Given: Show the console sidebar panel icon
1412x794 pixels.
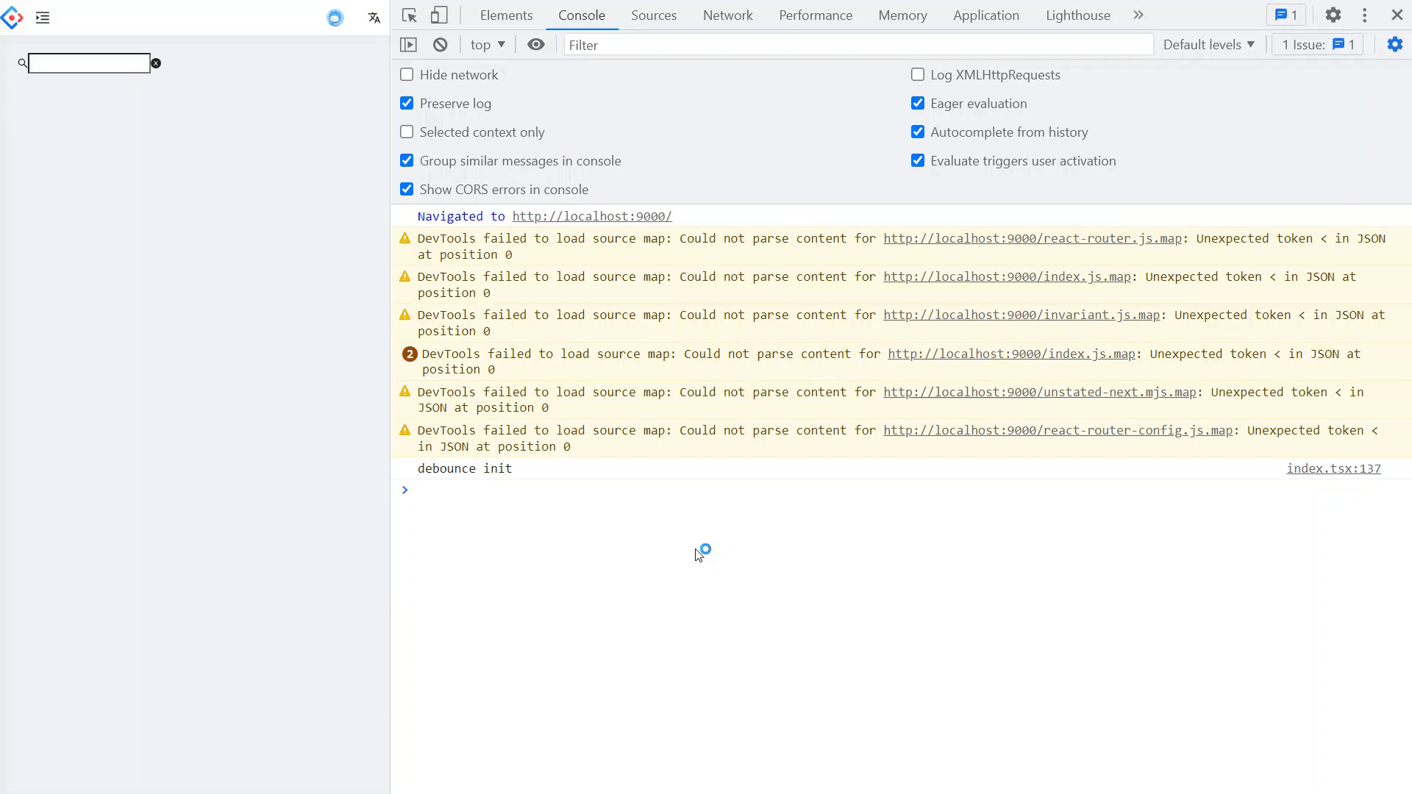Looking at the screenshot, I should pyautogui.click(x=408, y=45).
